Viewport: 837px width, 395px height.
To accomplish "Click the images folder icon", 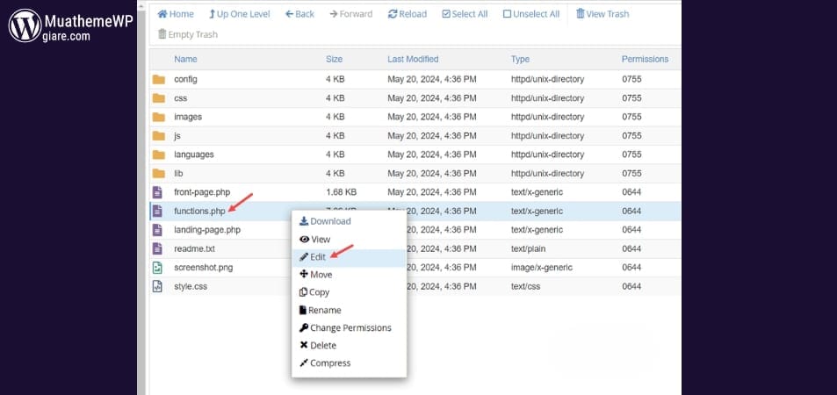I will point(158,117).
